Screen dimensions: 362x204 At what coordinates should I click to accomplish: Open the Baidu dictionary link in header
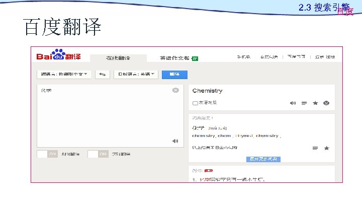(x=269, y=56)
